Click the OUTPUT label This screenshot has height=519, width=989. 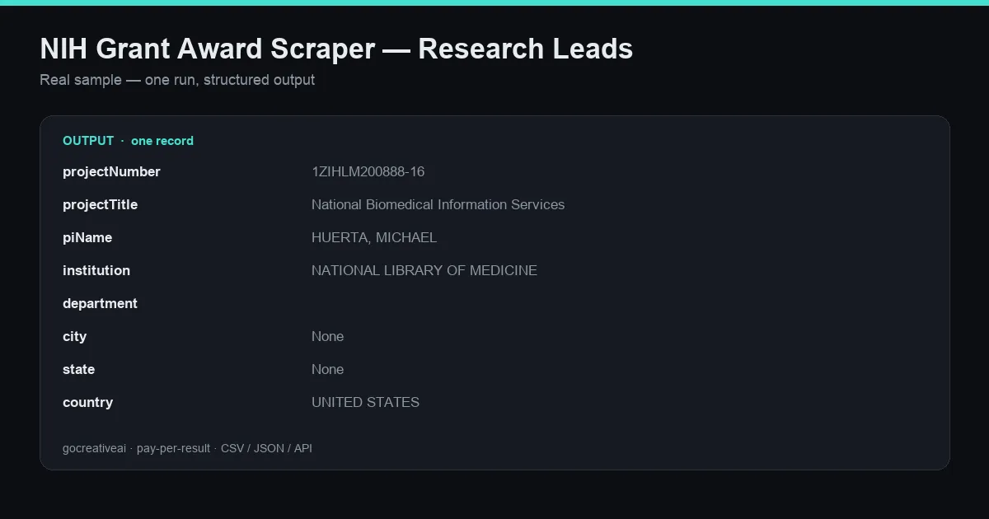[88, 141]
